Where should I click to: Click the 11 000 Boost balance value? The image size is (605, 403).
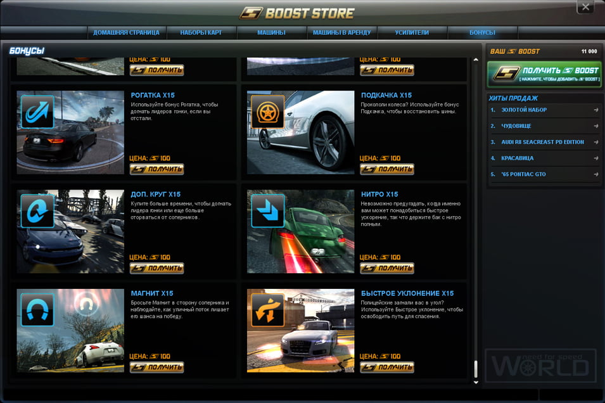[x=589, y=51]
